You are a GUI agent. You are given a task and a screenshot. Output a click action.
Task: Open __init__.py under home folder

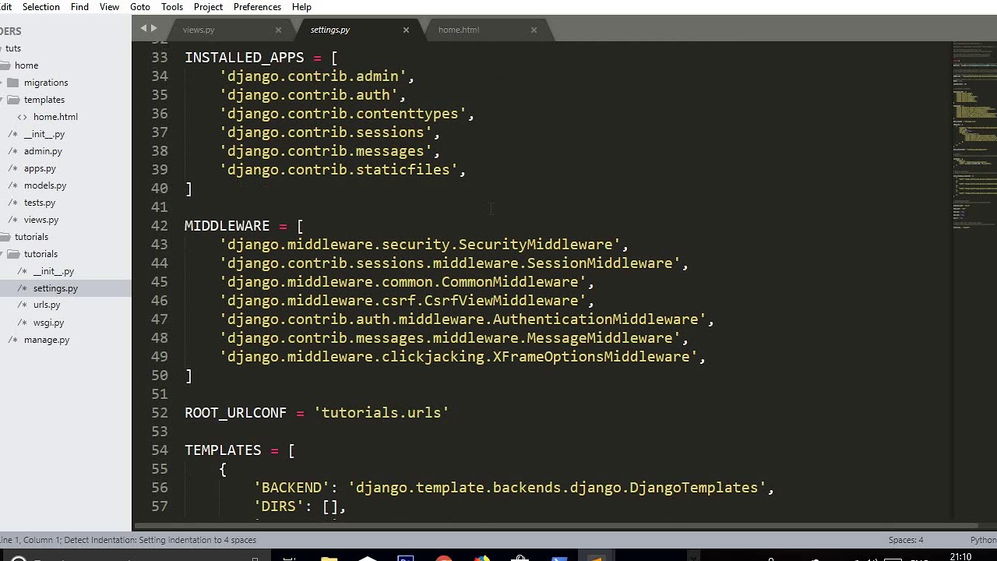pyautogui.click(x=44, y=134)
